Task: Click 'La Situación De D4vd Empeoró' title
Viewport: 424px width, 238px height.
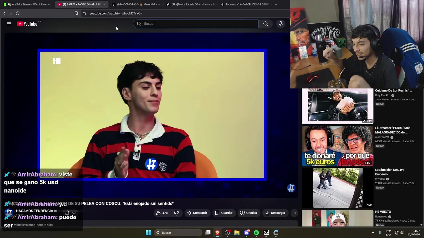Action: 390,172
